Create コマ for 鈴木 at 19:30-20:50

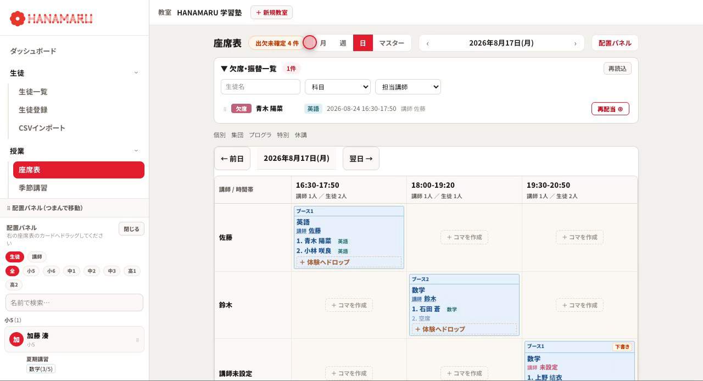[579, 305]
